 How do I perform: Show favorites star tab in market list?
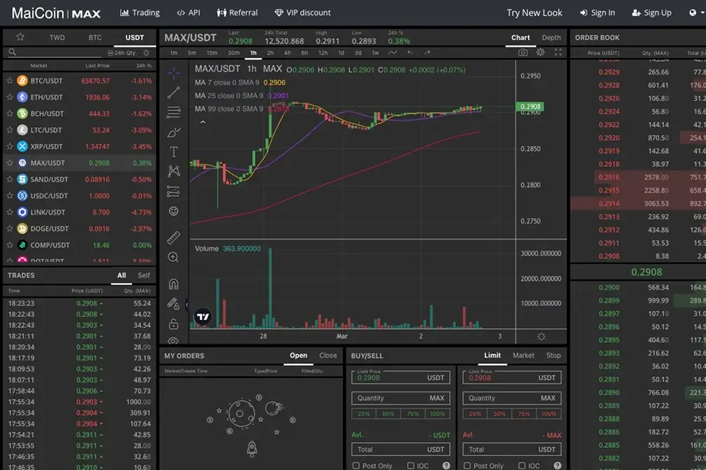click(x=20, y=37)
